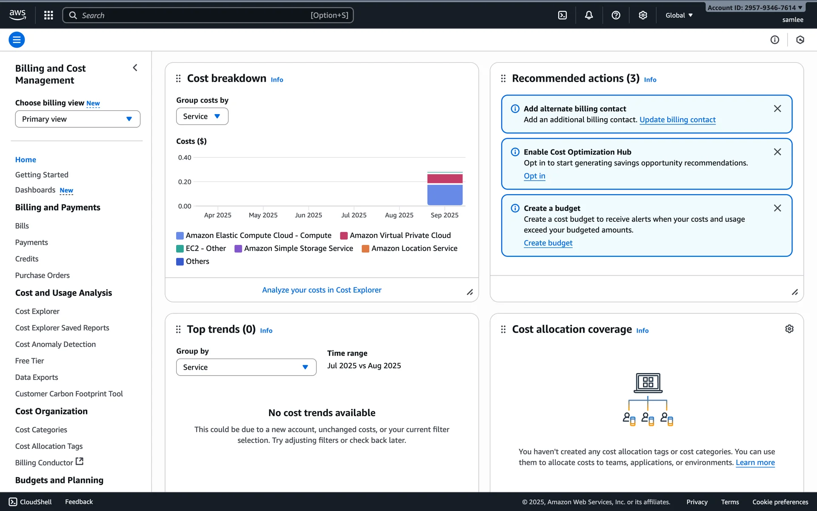The height and width of the screenshot is (511, 817).
Task: Toggle the blue hamburger navigation menu
Action: pos(17,40)
